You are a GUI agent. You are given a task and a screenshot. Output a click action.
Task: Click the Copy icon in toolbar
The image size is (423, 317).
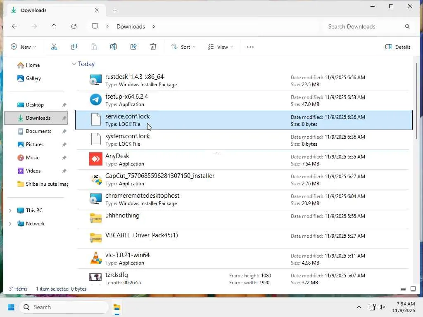pyautogui.click(x=74, y=47)
